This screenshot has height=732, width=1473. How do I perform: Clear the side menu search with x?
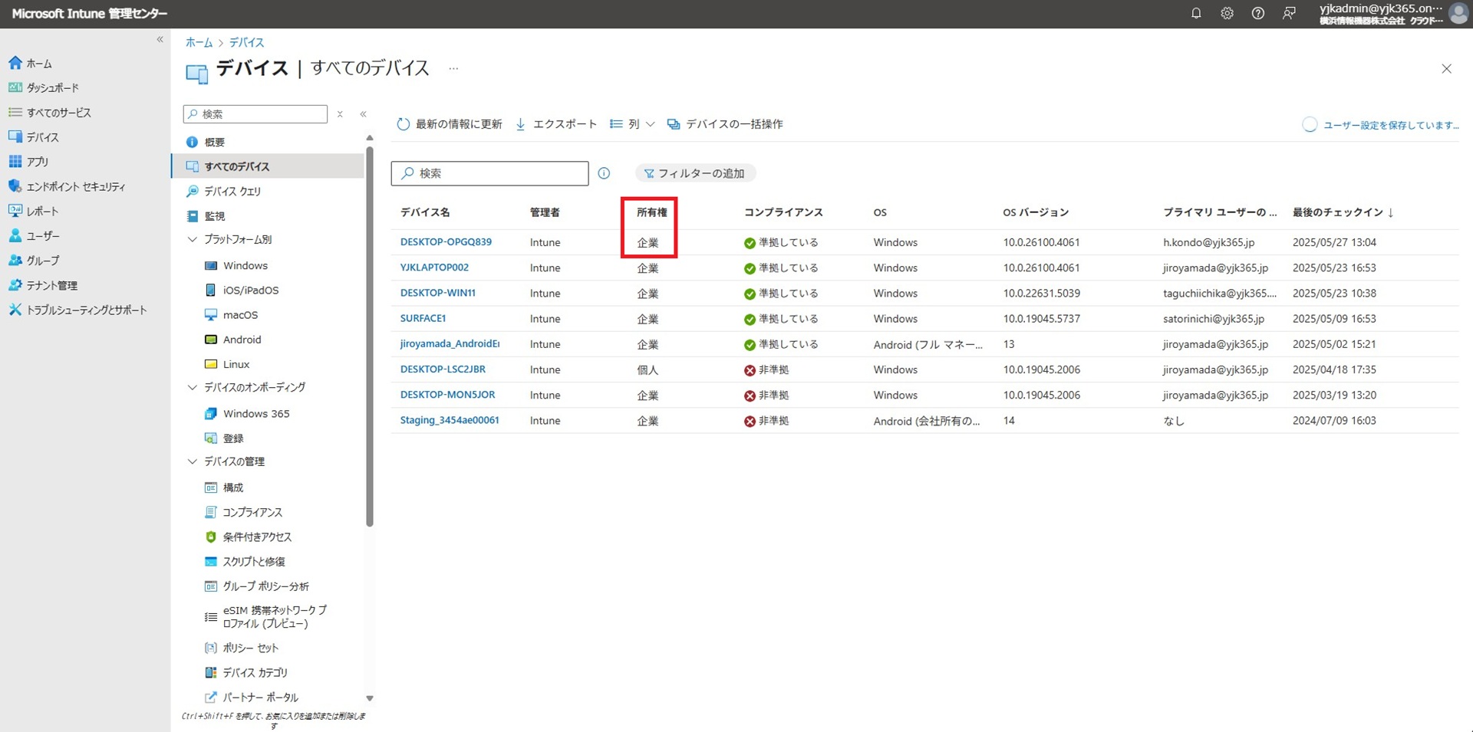click(340, 113)
